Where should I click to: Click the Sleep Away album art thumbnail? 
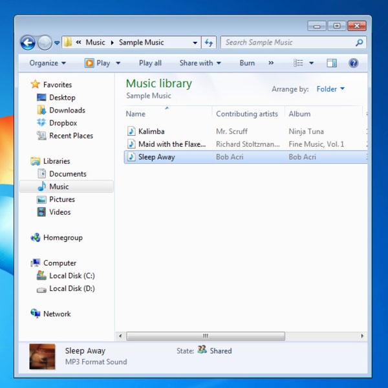(x=42, y=356)
